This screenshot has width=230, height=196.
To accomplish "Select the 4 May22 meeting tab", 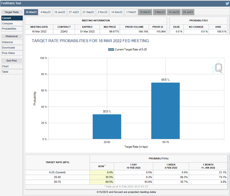I will pyautogui.click(x=46, y=12).
